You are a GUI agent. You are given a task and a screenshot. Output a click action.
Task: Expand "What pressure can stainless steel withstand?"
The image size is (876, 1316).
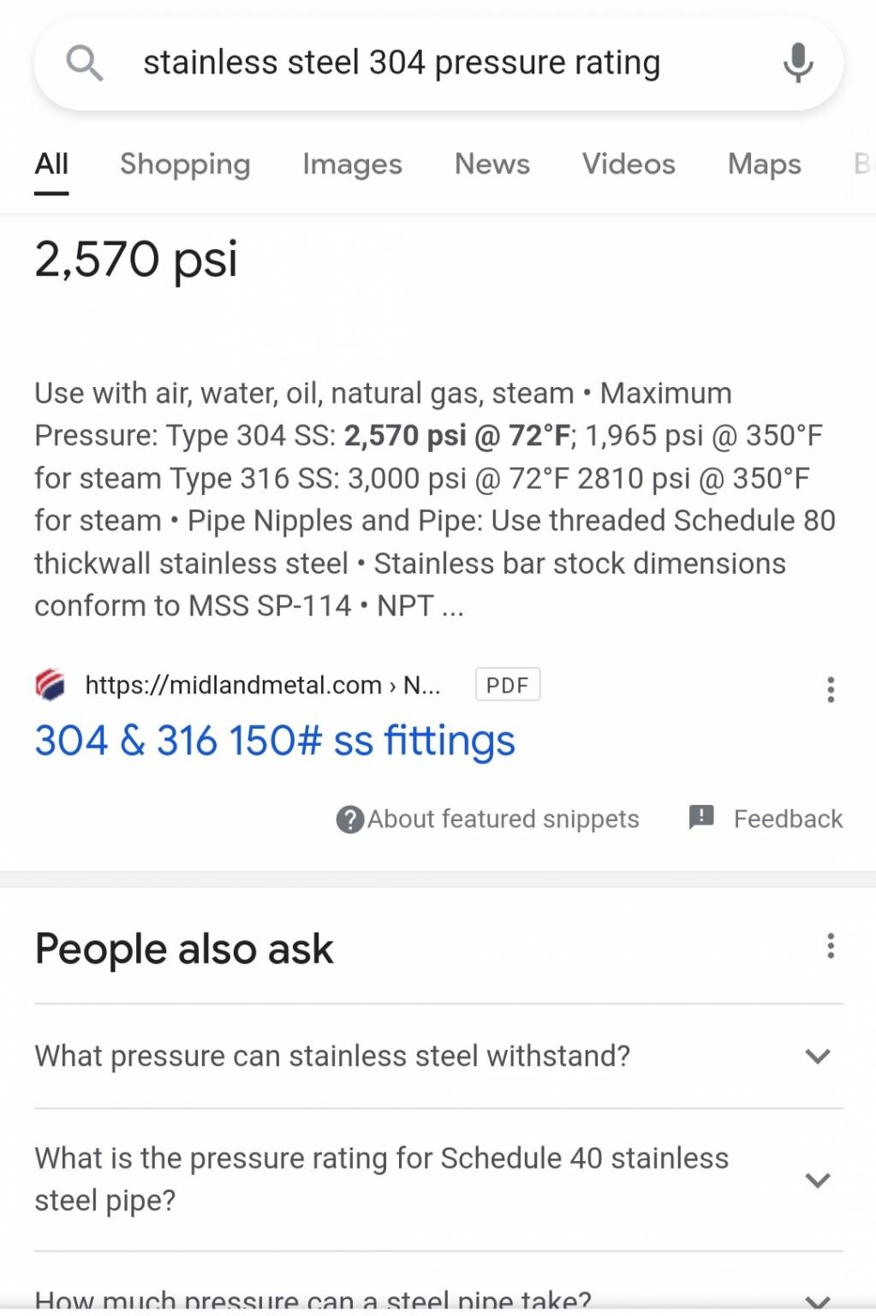[438, 1056]
